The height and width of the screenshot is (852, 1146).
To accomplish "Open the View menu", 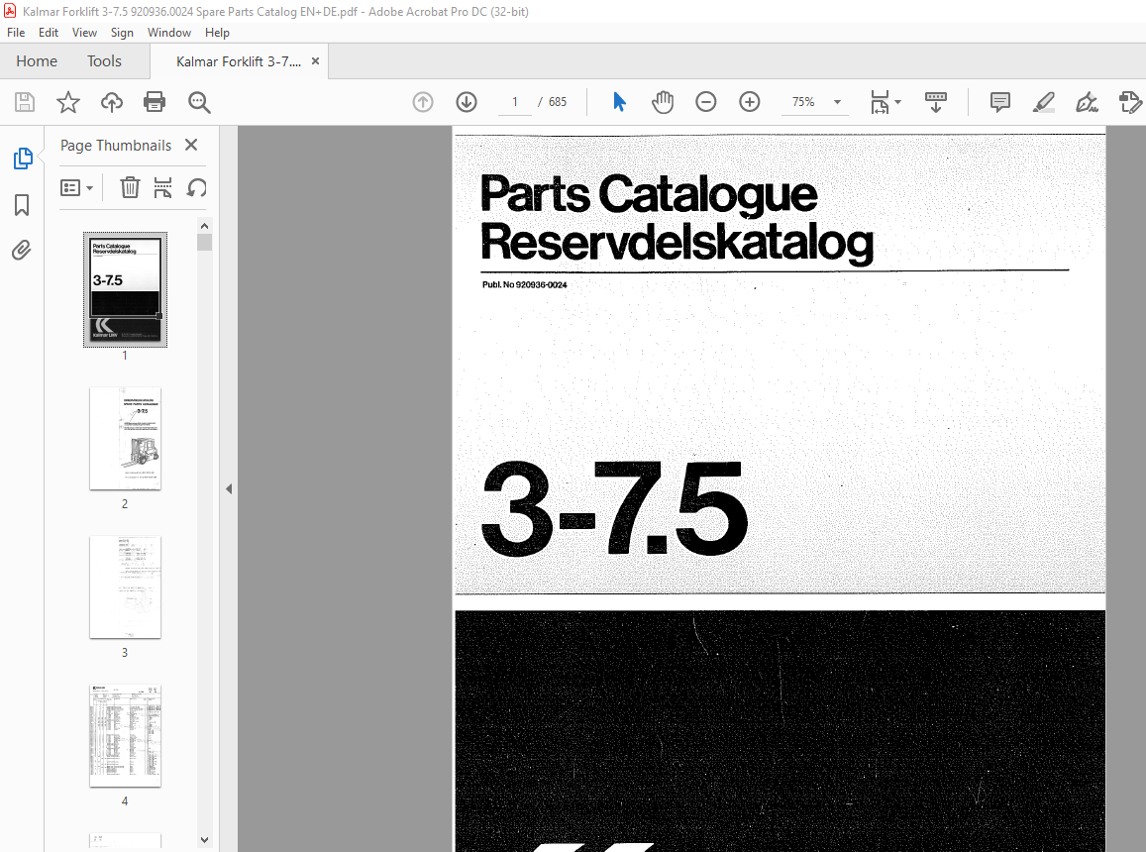I will pyautogui.click(x=84, y=32).
